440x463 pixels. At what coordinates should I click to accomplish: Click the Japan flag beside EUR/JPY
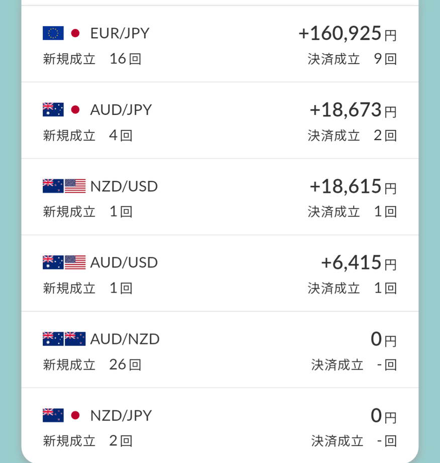(75, 33)
